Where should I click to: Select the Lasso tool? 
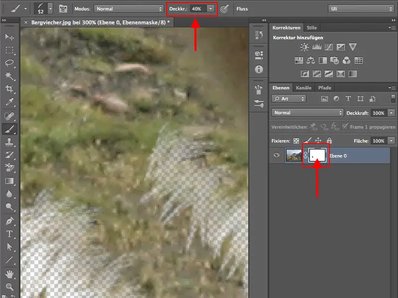click(x=9, y=63)
